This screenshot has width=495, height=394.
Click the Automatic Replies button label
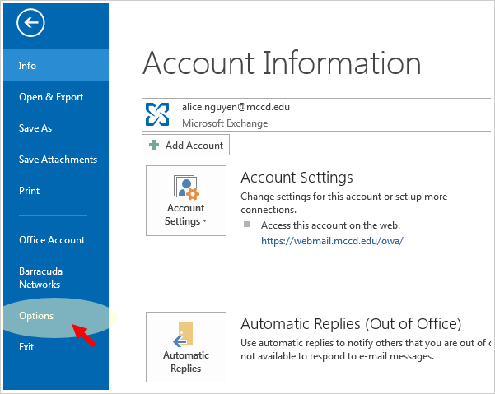tap(186, 362)
